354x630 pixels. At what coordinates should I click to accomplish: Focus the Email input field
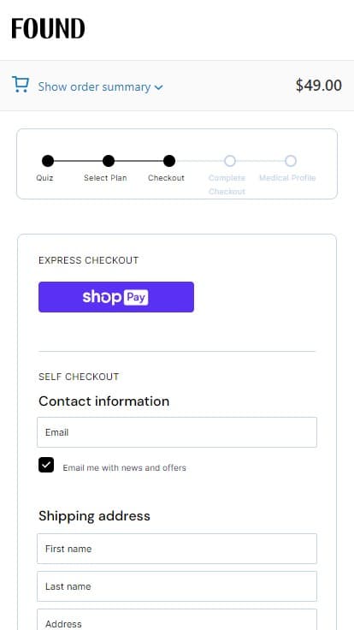pos(177,432)
